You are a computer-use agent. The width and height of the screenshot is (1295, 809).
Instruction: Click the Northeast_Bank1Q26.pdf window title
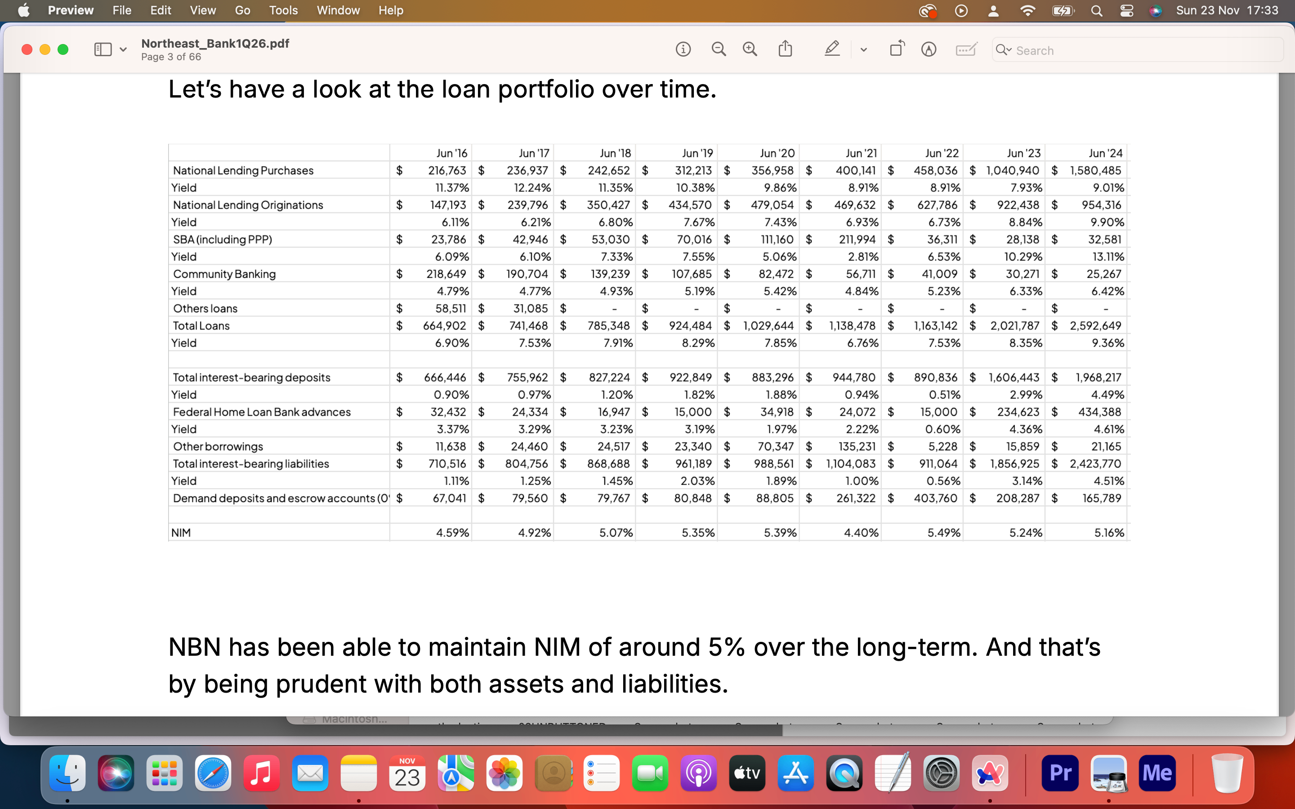click(x=215, y=43)
